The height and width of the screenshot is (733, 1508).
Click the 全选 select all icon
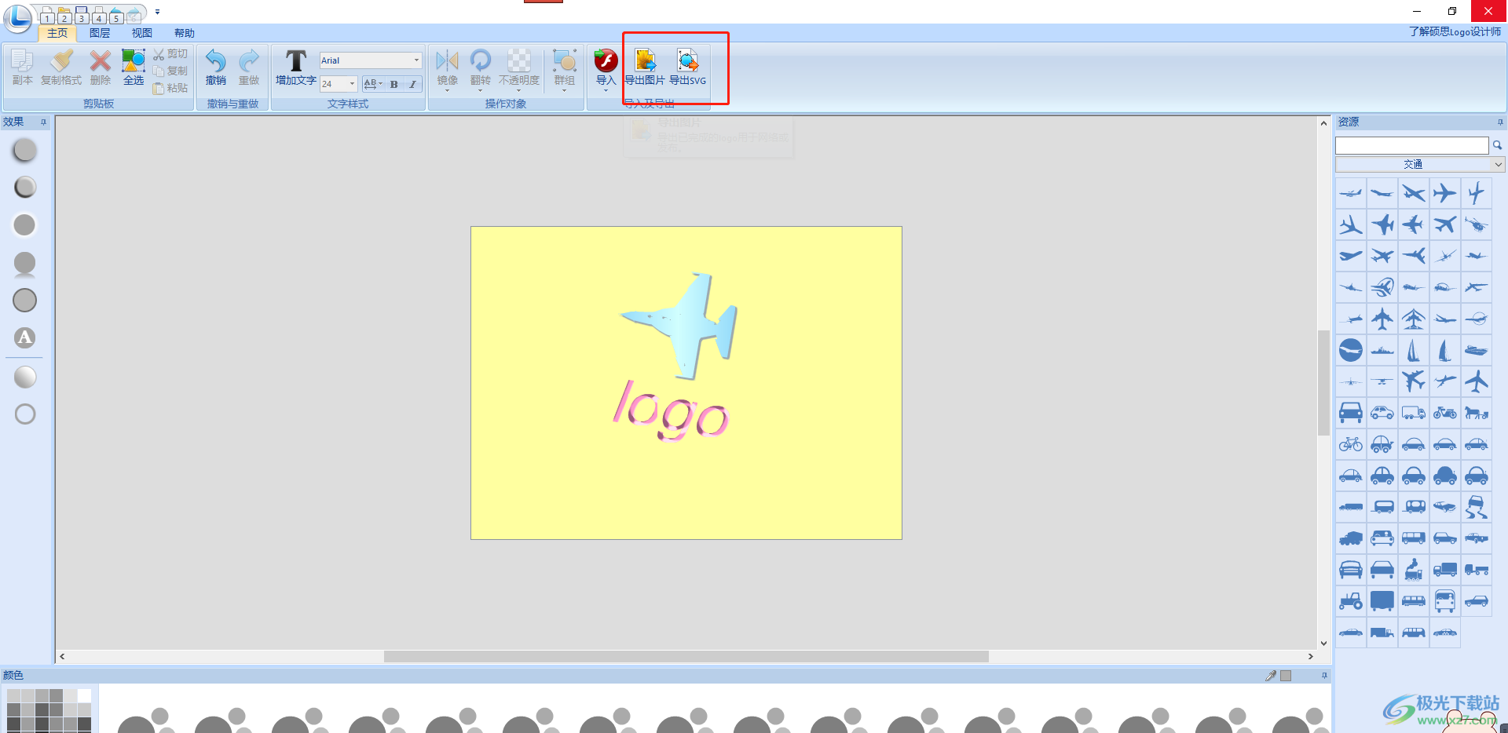(134, 61)
